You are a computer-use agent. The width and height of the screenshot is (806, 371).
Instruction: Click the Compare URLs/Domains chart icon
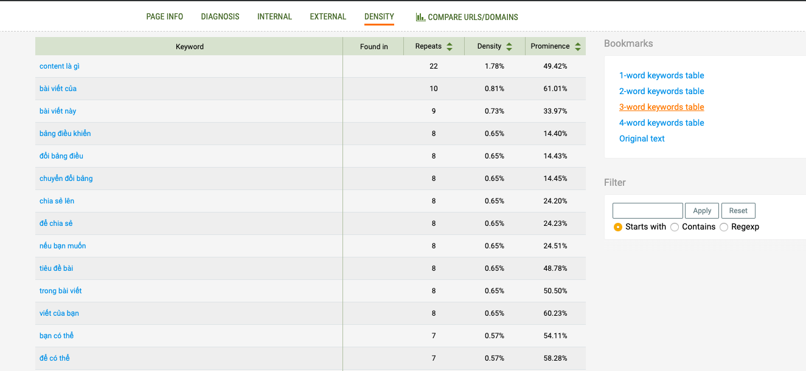tap(420, 17)
